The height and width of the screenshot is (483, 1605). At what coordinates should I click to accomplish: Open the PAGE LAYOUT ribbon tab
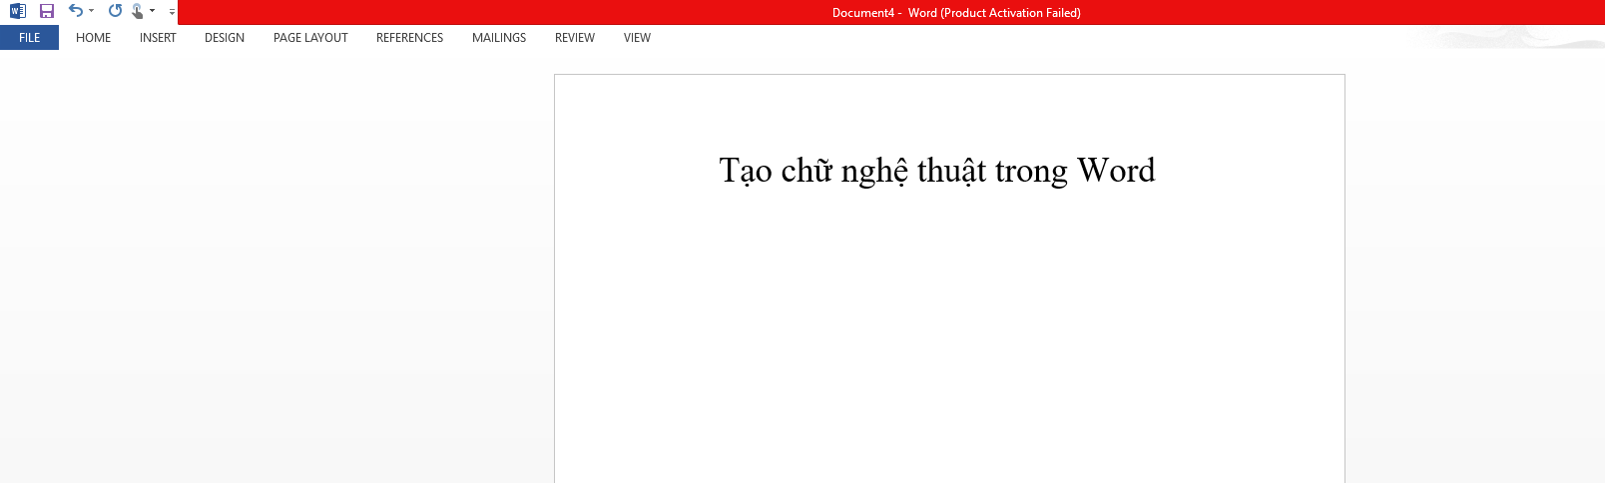[x=310, y=37]
